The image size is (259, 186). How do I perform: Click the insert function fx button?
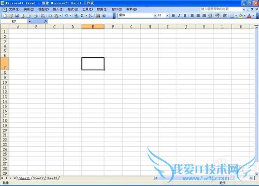(46, 21)
